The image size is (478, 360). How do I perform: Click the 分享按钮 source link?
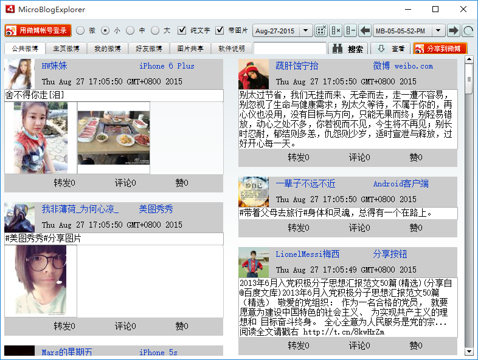click(390, 254)
